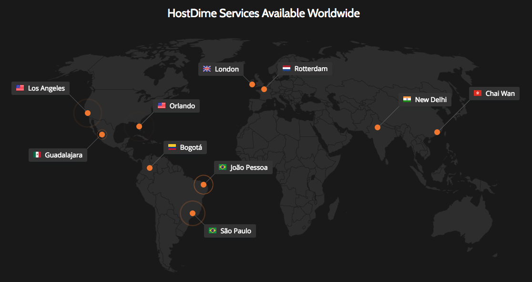Select the New Delhi map marker dot
532x282 pixels.
coord(377,127)
